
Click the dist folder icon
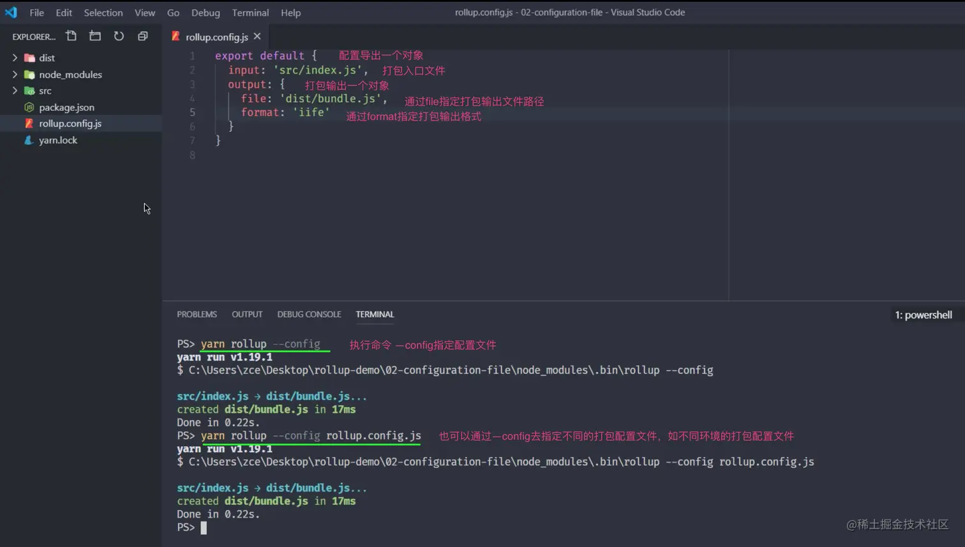pos(29,58)
